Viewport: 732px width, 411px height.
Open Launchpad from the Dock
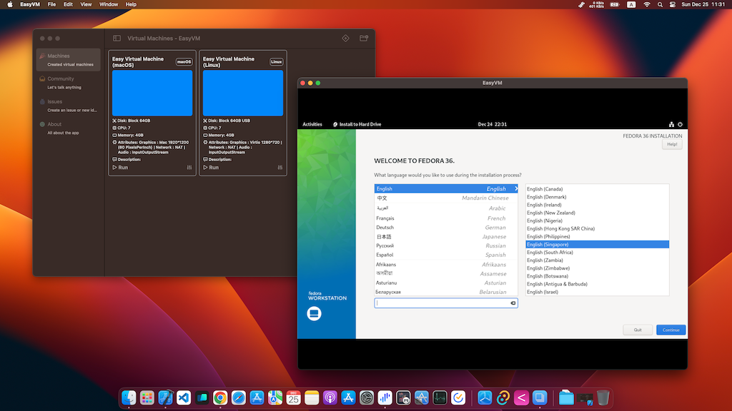pyautogui.click(x=147, y=398)
